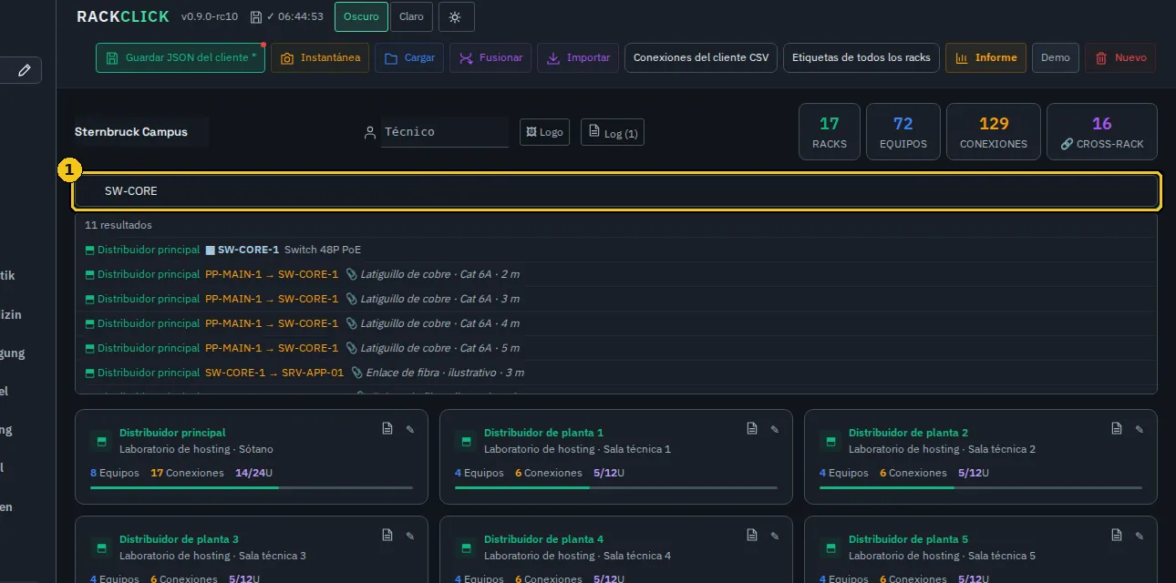
Task: Select the Cat 6A 2 m latiguillo result
Action: (x=616, y=274)
